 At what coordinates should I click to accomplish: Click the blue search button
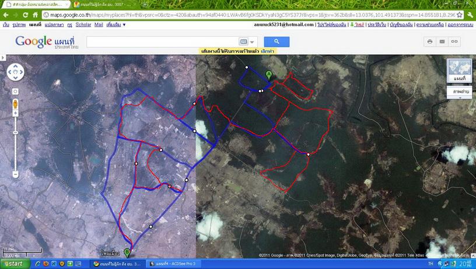coord(276,41)
